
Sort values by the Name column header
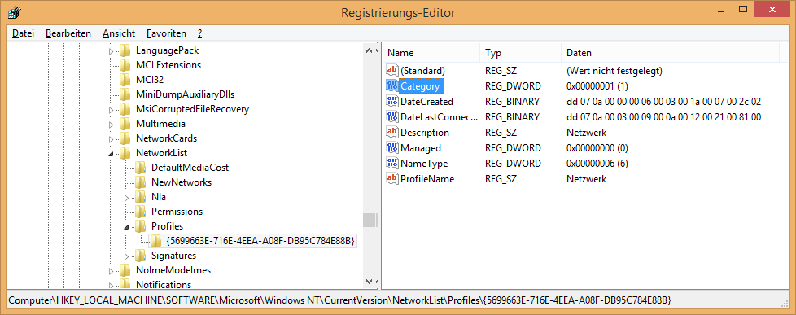coord(431,53)
